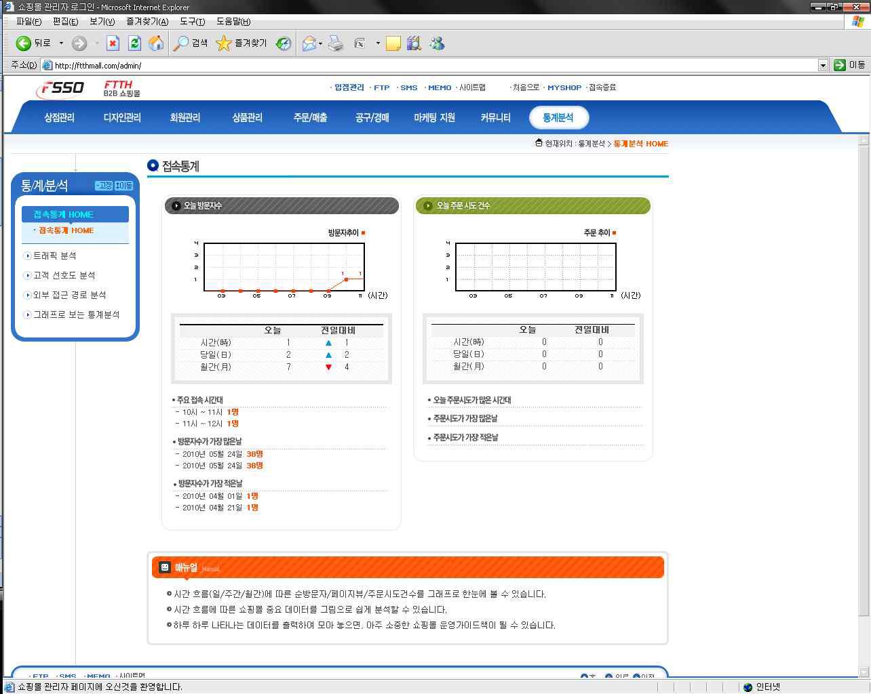This screenshot has height=694, width=871.
Task: Open the 편집(E) menu
Action: [65, 21]
